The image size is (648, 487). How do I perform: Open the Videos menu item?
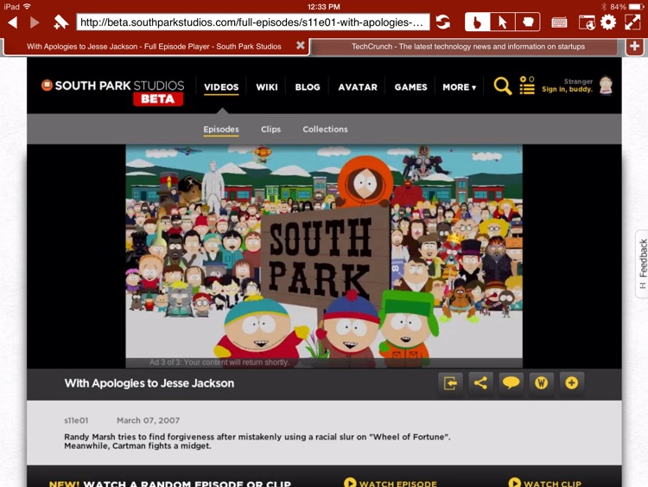pos(221,87)
